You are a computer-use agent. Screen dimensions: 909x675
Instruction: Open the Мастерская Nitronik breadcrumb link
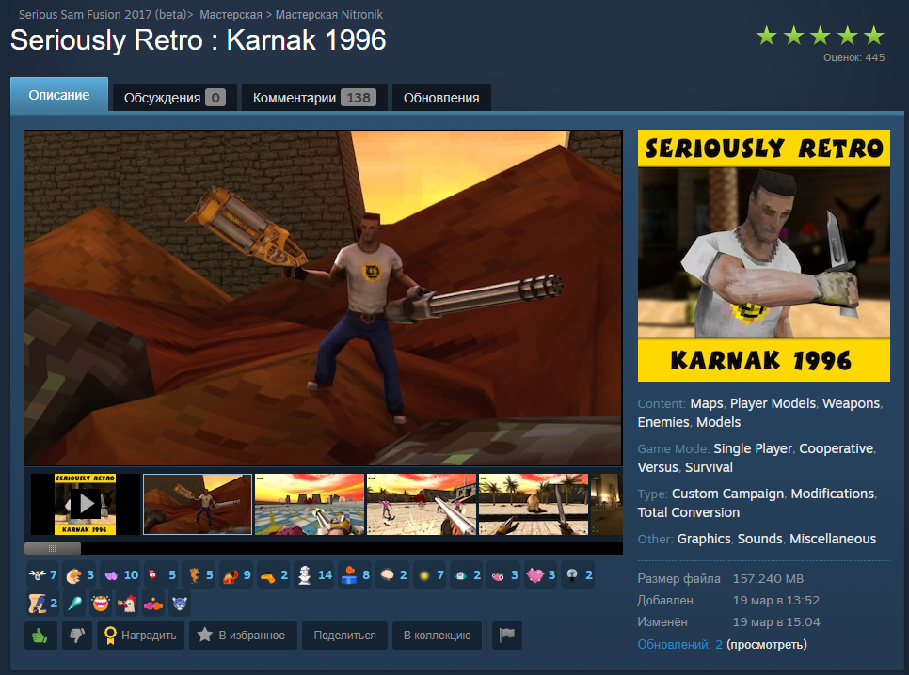point(328,14)
